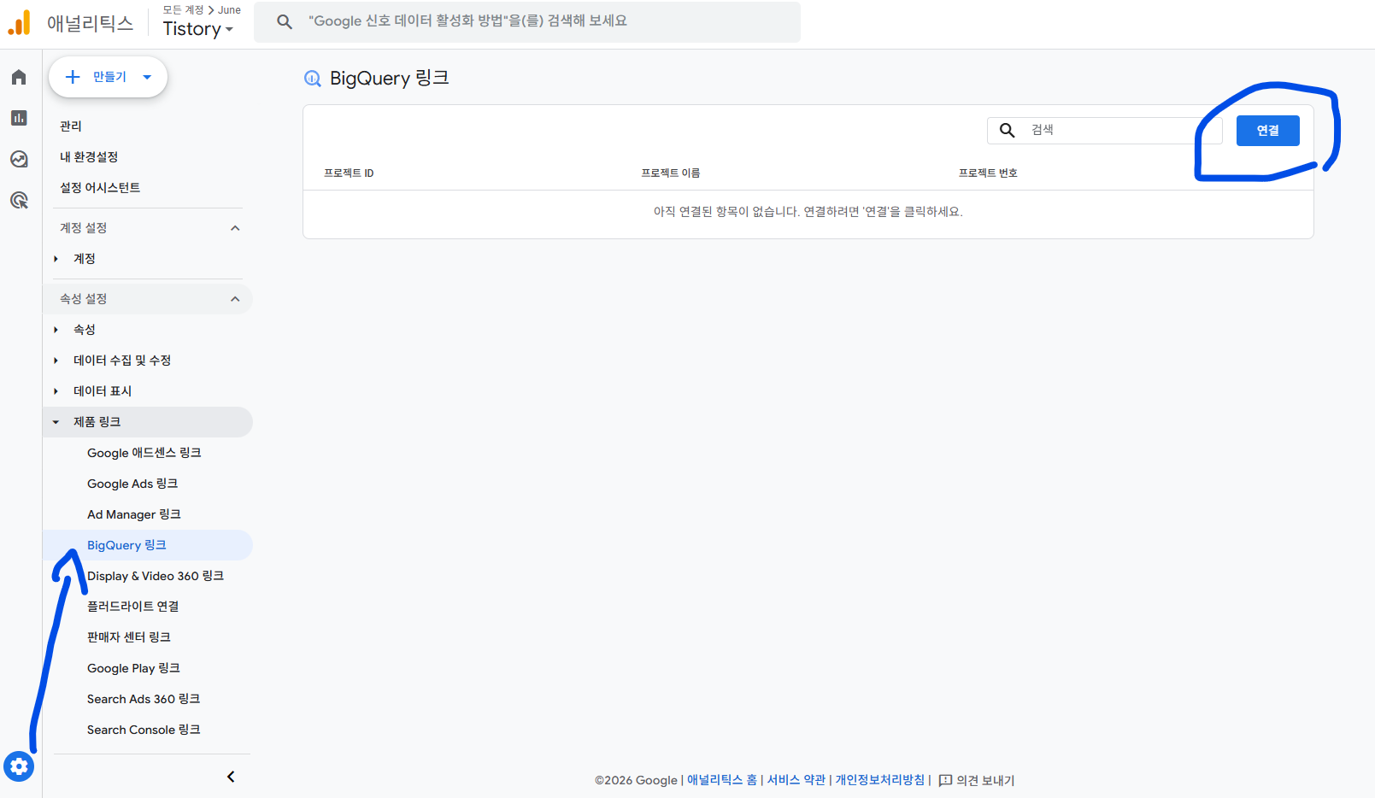1375x798 pixels.
Task: Click the 검색 table search field
Action: coord(1104,130)
